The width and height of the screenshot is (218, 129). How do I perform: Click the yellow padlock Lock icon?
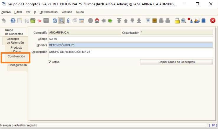pos(177,21)
